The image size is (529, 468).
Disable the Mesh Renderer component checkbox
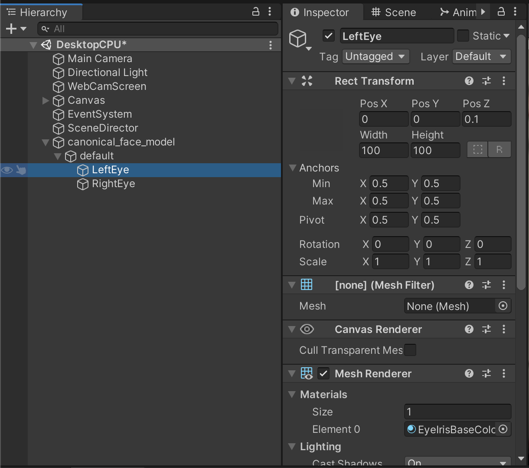(323, 373)
